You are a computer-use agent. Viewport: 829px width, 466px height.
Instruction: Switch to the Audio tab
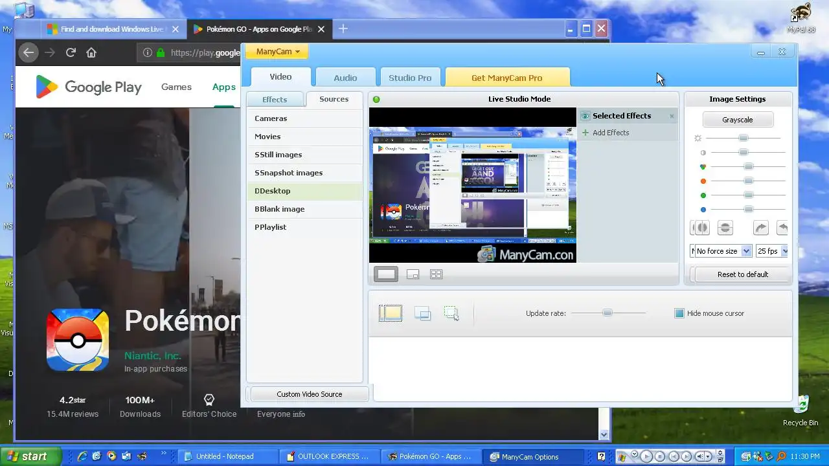[x=345, y=78]
